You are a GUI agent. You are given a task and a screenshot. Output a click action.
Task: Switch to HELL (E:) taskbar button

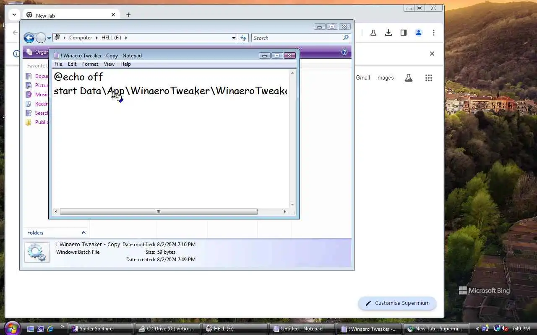pos(235,329)
